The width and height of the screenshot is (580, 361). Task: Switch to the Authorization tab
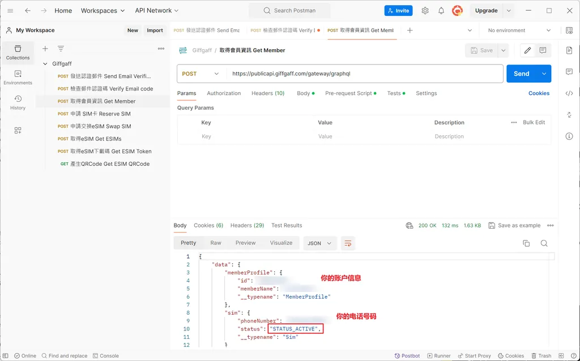(224, 93)
